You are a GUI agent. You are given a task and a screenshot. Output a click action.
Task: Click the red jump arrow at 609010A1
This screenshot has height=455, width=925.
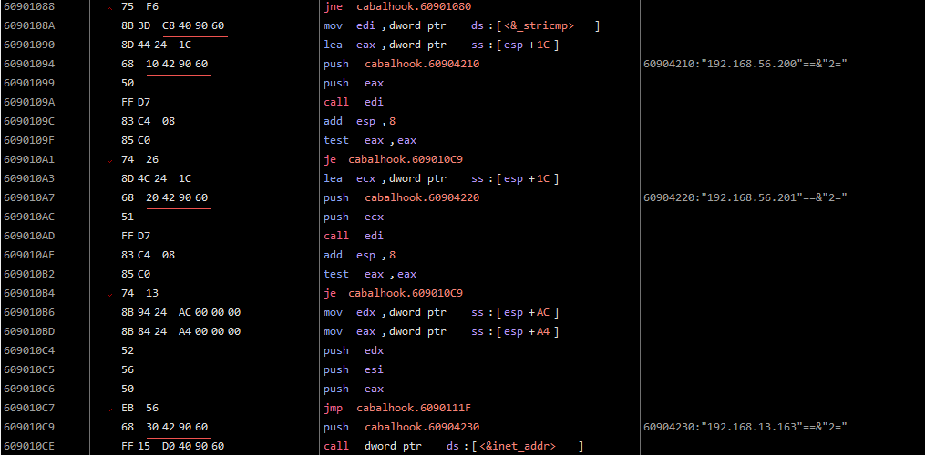tap(111, 160)
